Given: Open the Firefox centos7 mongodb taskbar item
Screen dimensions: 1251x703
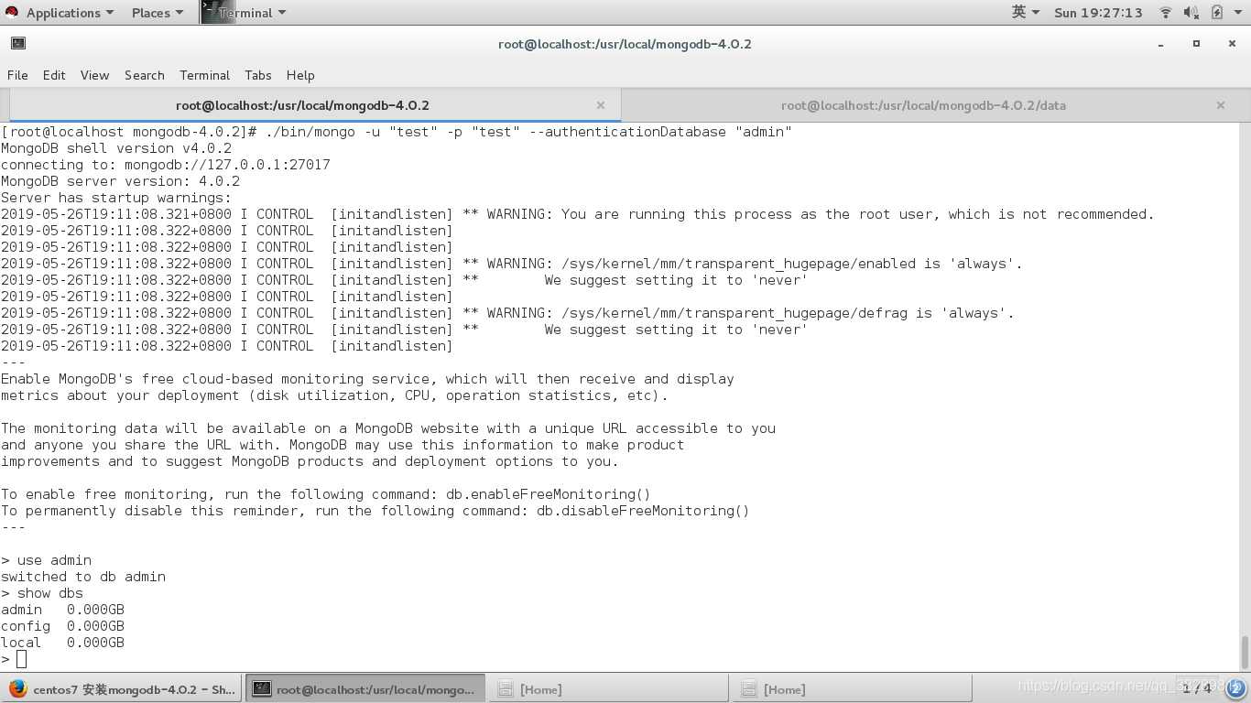Looking at the screenshot, I should pyautogui.click(x=122, y=688).
